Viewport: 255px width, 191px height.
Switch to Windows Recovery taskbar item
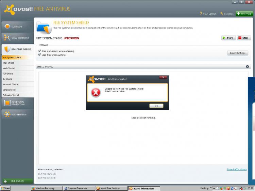[x=47, y=188]
